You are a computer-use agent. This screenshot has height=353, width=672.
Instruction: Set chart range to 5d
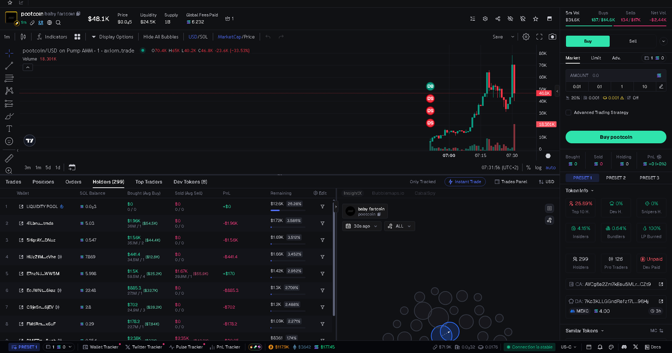coord(48,167)
